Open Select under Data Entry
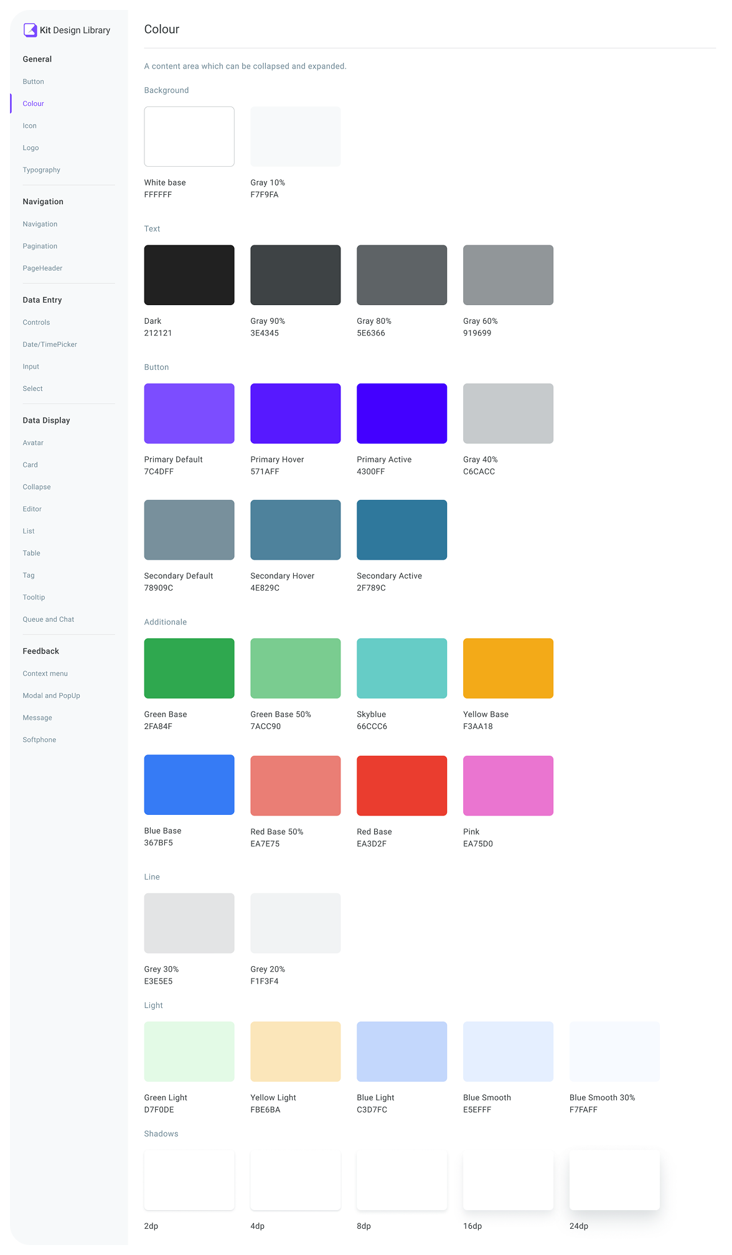Image resolution: width=732 pixels, height=1255 pixels. [x=33, y=388]
